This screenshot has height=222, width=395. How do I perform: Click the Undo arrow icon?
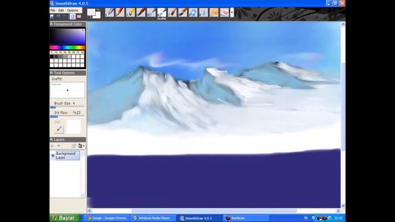59,17
